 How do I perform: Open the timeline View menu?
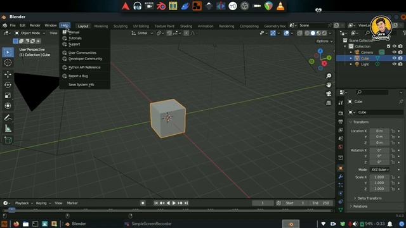[x=58, y=203]
